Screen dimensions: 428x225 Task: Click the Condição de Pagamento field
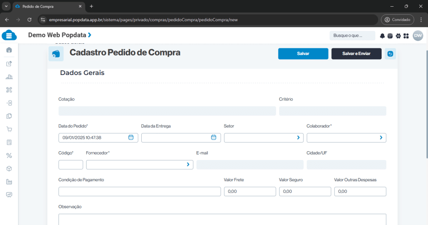(140, 192)
